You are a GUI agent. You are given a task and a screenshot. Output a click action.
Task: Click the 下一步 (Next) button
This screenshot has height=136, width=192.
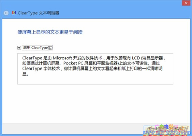pos(155,129)
